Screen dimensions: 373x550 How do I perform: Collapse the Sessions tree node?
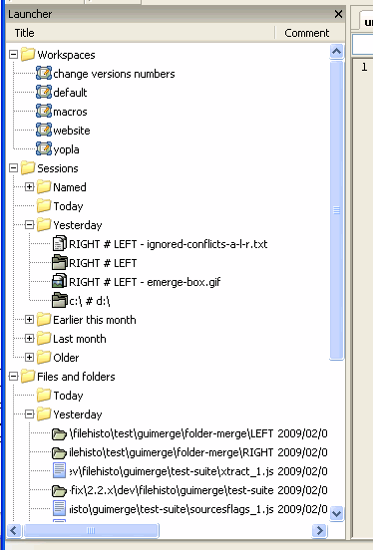coord(13,168)
